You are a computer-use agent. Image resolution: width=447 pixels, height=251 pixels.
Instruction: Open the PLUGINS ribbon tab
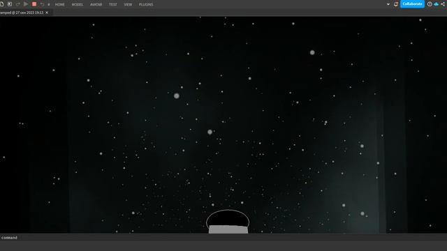(146, 5)
